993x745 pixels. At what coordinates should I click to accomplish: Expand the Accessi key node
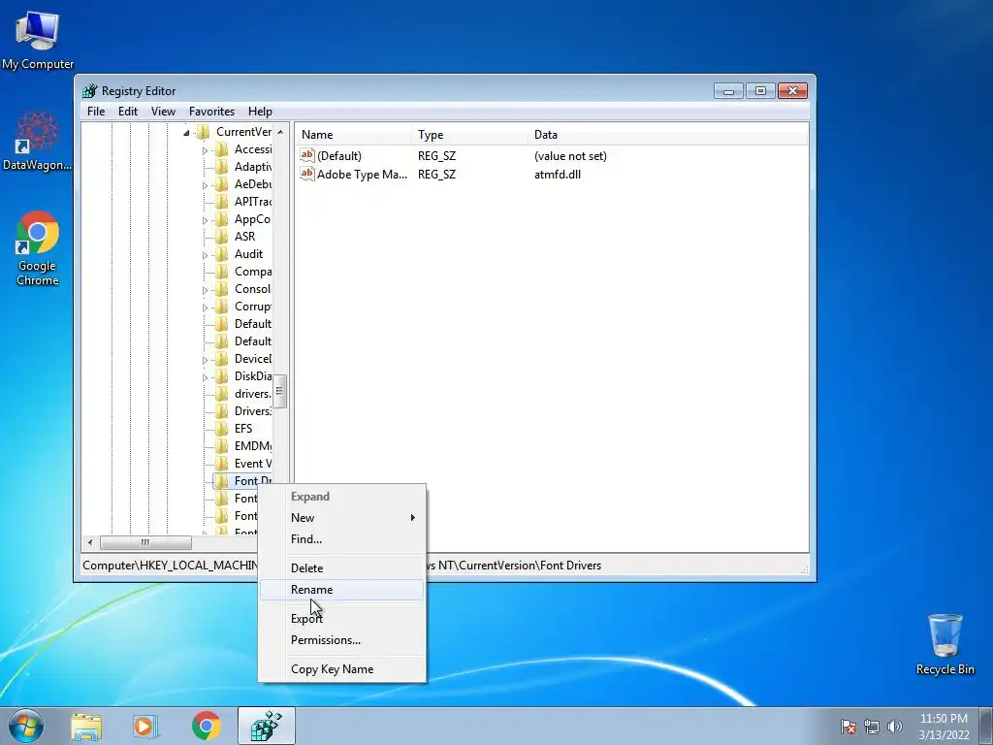click(205, 150)
